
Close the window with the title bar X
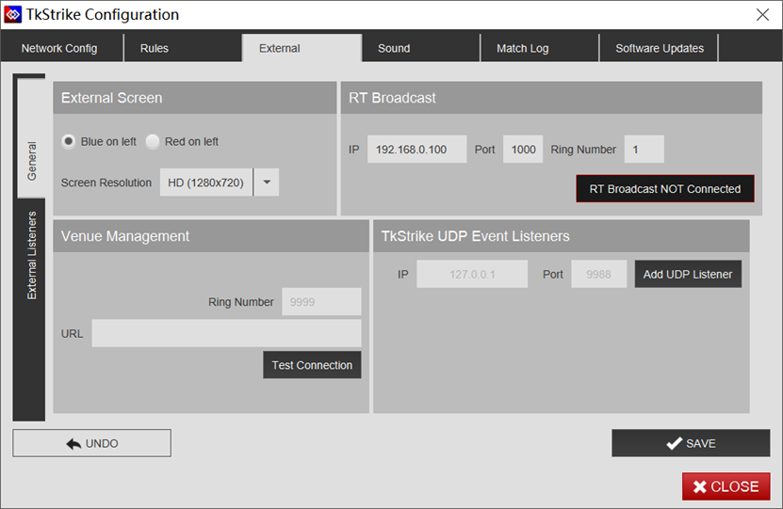[762, 14]
